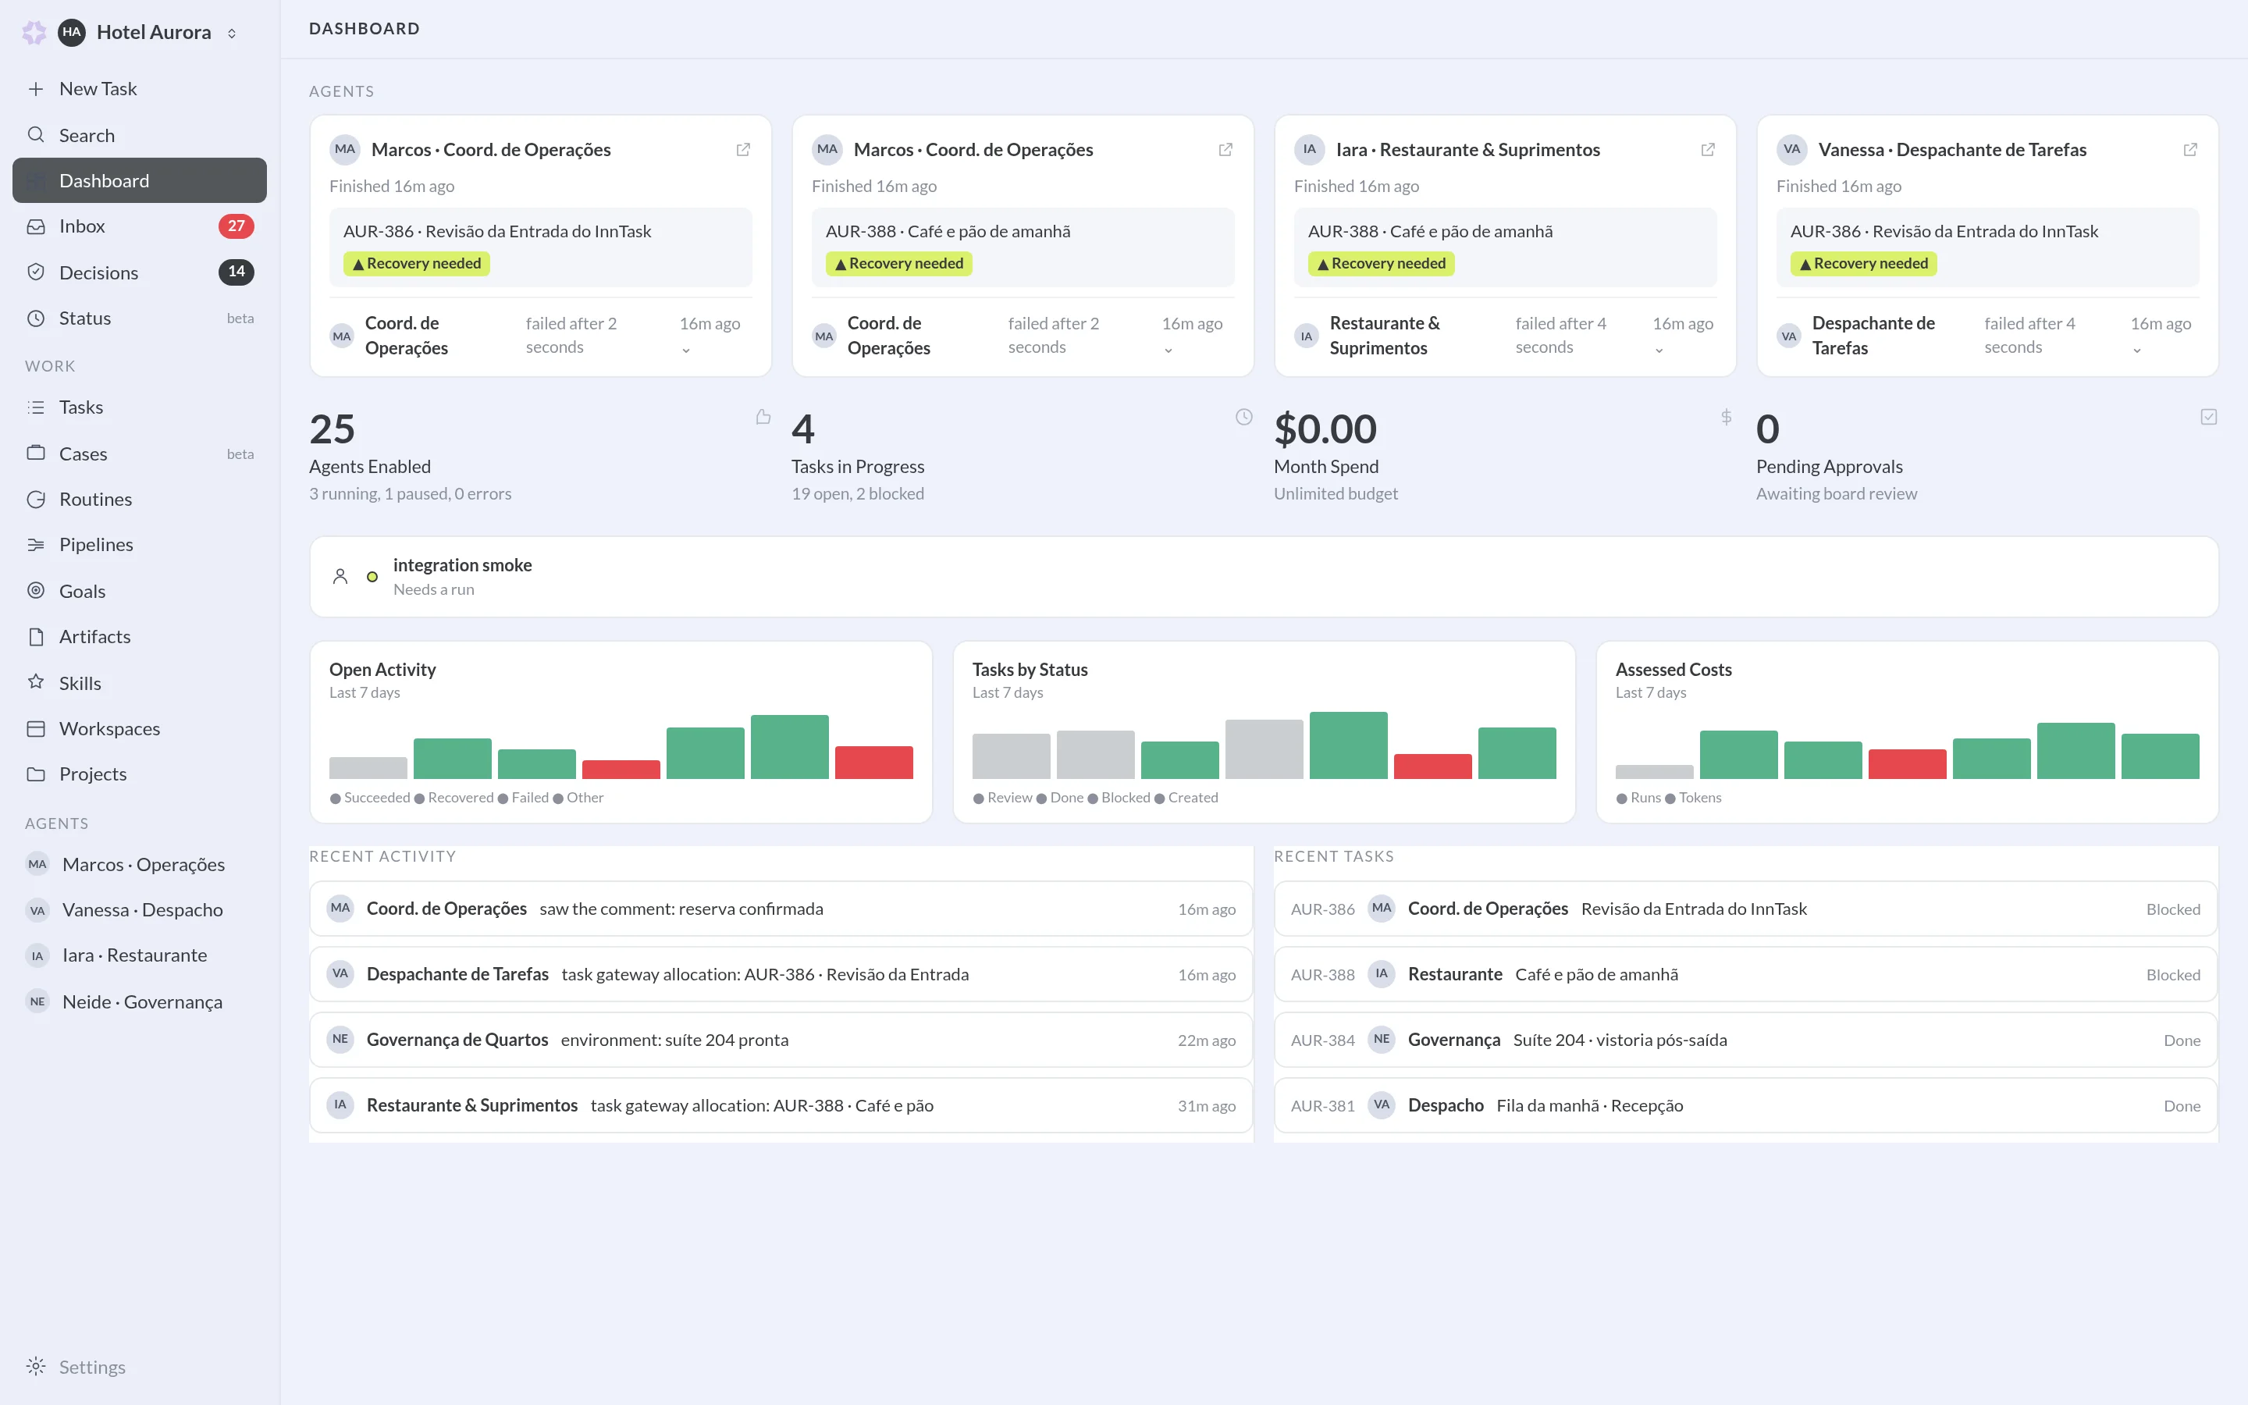The height and width of the screenshot is (1405, 2248).
Task: Click the checkbox icon beside Pending Approvals
Action: (x=2209, y=418)
